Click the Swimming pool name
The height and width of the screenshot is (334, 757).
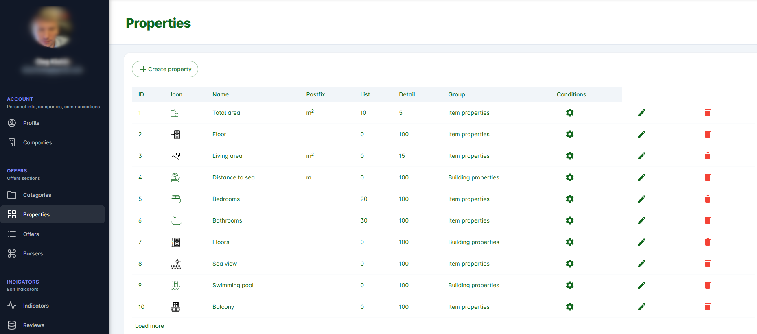tap(233, 285)
